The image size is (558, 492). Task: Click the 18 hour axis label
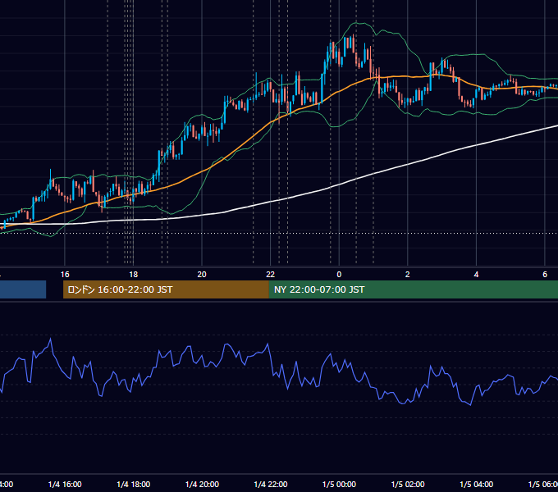[x=134, y=275]
